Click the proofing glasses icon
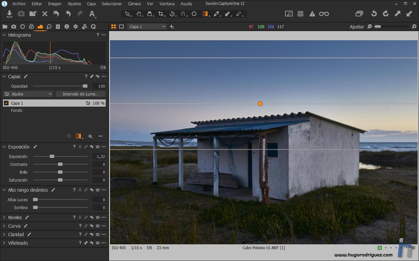This screenshot has width=419, height=261. coord(324,14)
